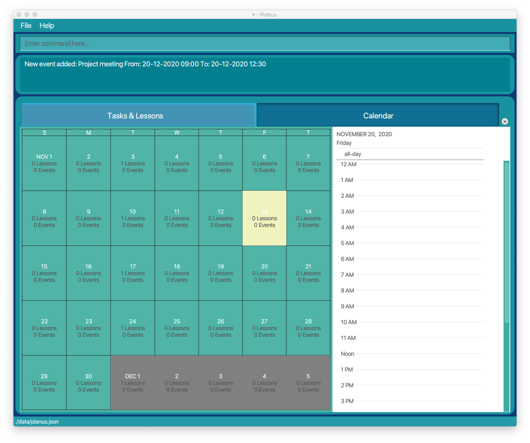Select November 2 calendar cell
The image size is (530, 443).
pyautogui.click(x=88, y=163)
